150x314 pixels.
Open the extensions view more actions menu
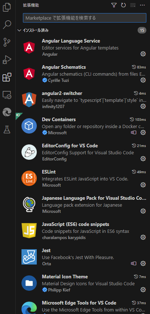[142, 5]
